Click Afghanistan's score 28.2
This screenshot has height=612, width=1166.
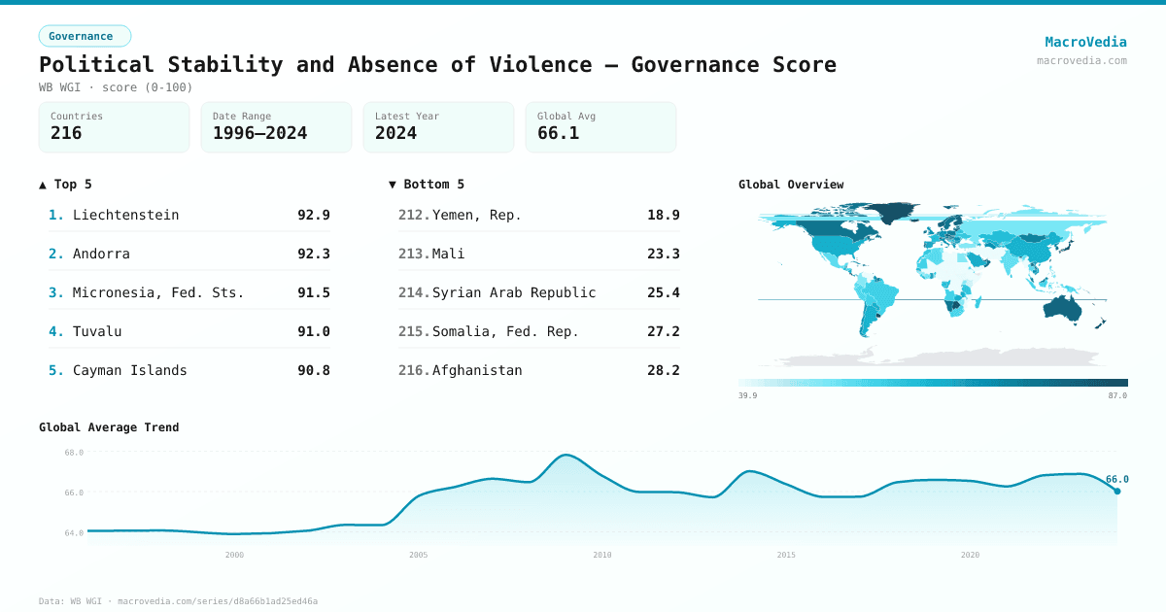[x=664, y=370]
